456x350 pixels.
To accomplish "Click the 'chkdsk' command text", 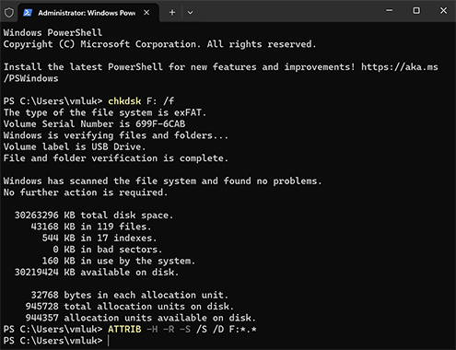I will (124, 101).
